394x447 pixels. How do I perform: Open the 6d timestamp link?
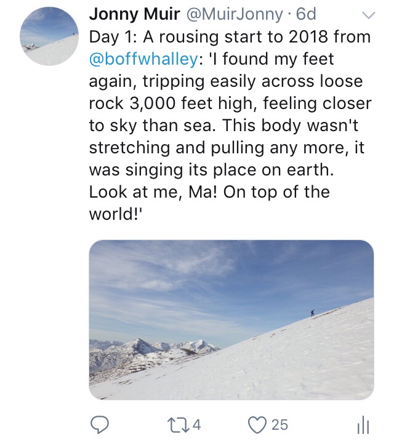click(306, 14)
